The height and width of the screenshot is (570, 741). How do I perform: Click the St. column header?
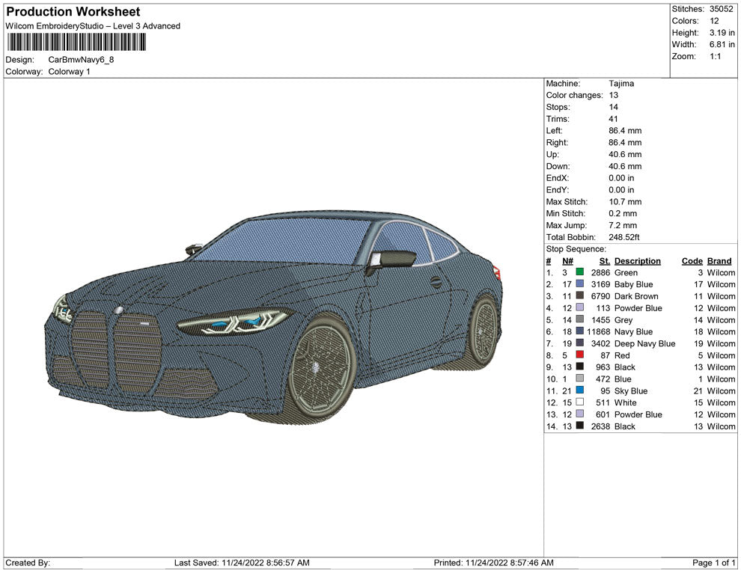click(x=603, y=261)
